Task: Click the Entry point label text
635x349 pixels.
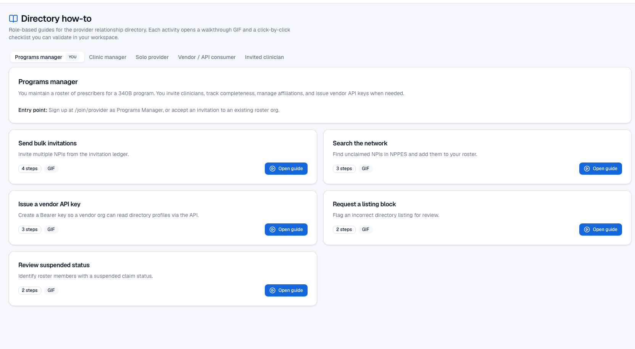Action: coord(33,110)
